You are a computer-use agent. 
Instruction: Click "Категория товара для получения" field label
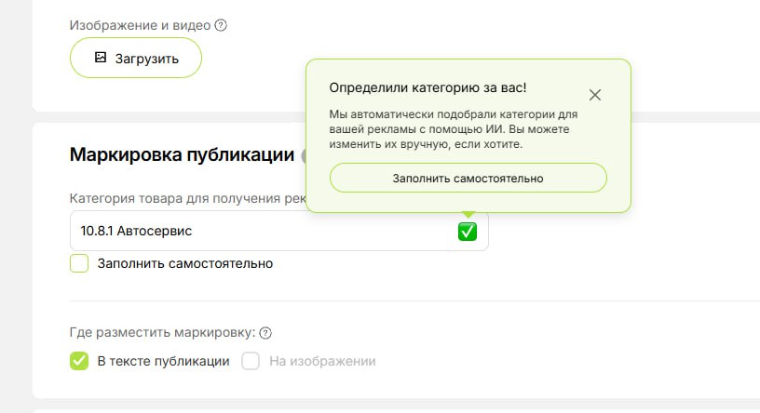[188, 198]
